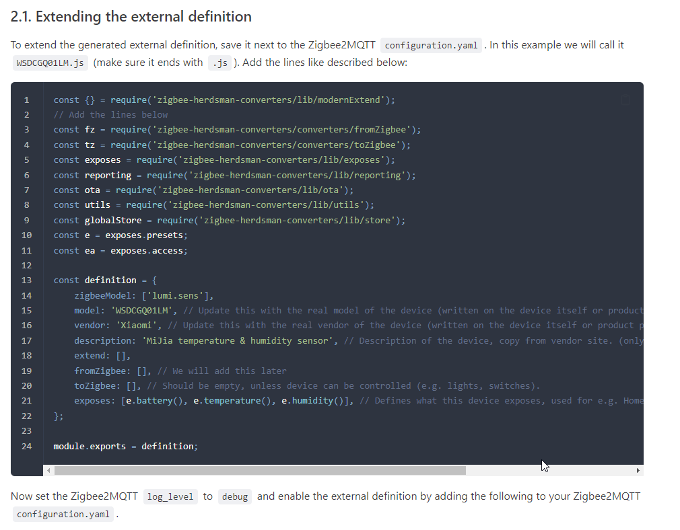Click the copy code icon in code block
680x530 pixels.
[625, 100]
